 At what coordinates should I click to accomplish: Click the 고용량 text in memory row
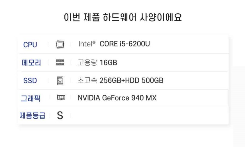coord(87,63)
